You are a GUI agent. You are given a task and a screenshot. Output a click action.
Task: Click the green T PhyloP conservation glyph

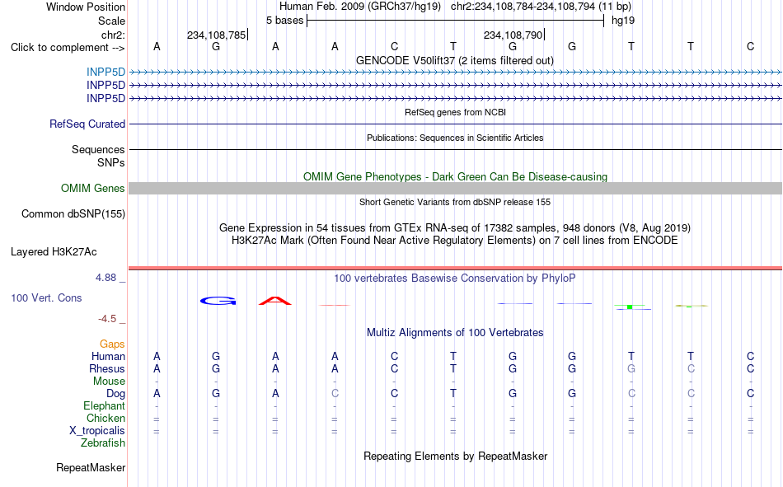click(x=631, y=307)
